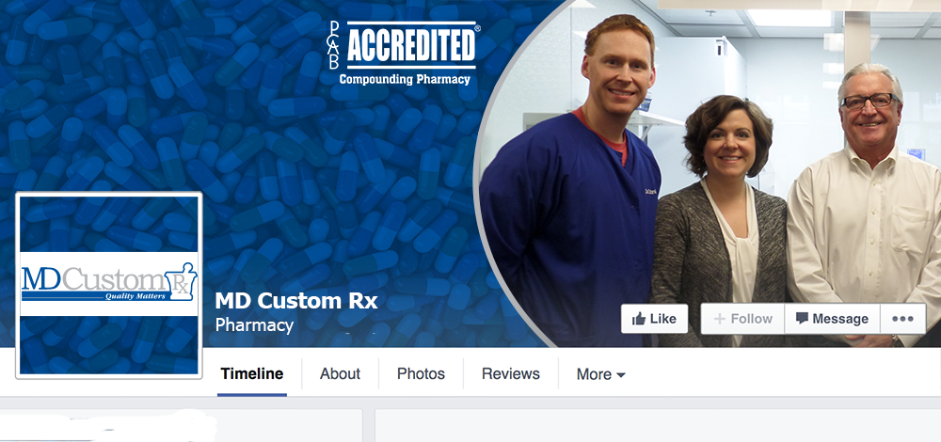Expand the More tab dropdown arrow
This screenshot has height=442, width=941.
click(620, 375)
